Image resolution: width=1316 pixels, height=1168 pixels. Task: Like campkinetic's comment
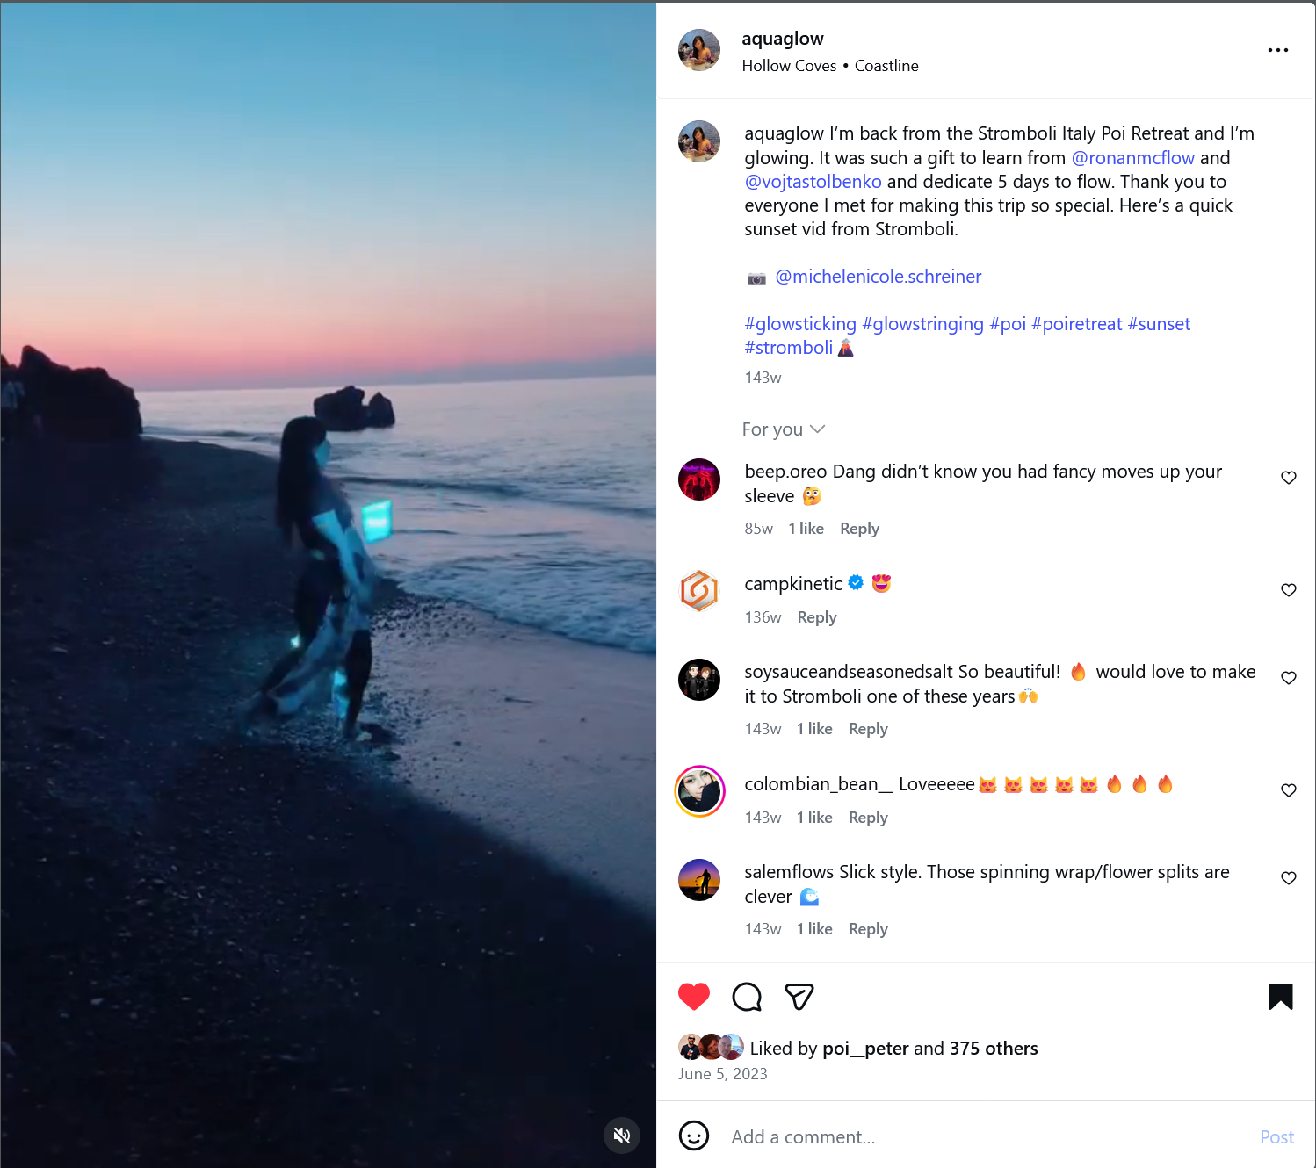[x=1289, y=590]
